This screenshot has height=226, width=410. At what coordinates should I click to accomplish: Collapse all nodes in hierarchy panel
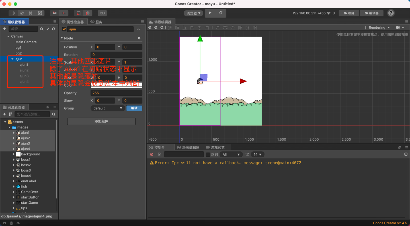point(48,29)
